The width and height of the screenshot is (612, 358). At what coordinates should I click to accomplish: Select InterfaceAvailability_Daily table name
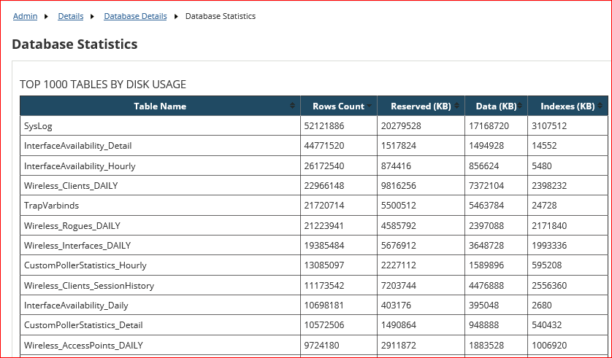click(76, 306)
